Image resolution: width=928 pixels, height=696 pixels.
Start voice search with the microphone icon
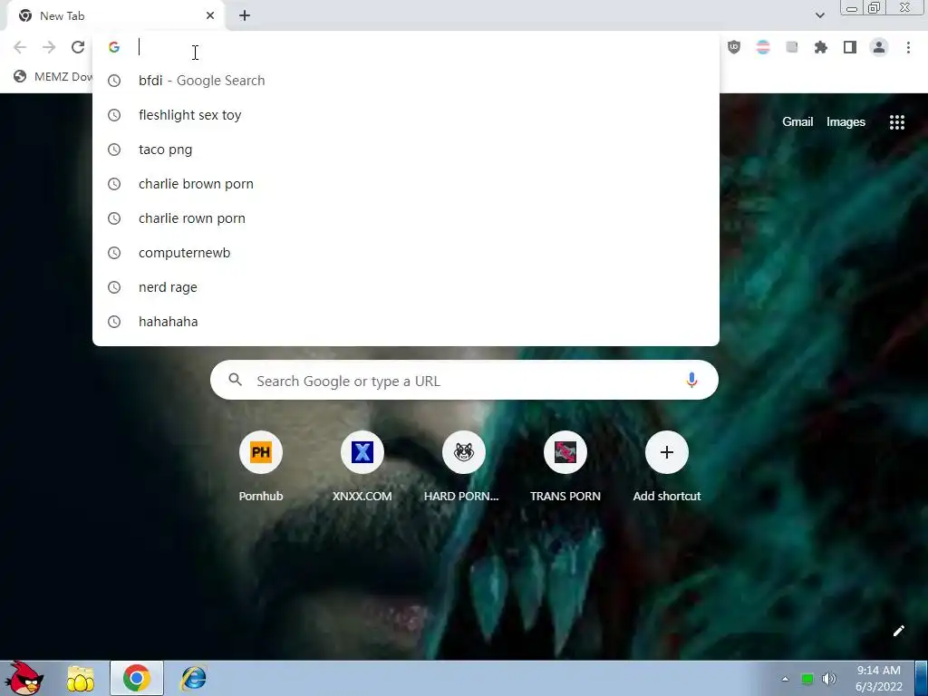click(691, 380)
